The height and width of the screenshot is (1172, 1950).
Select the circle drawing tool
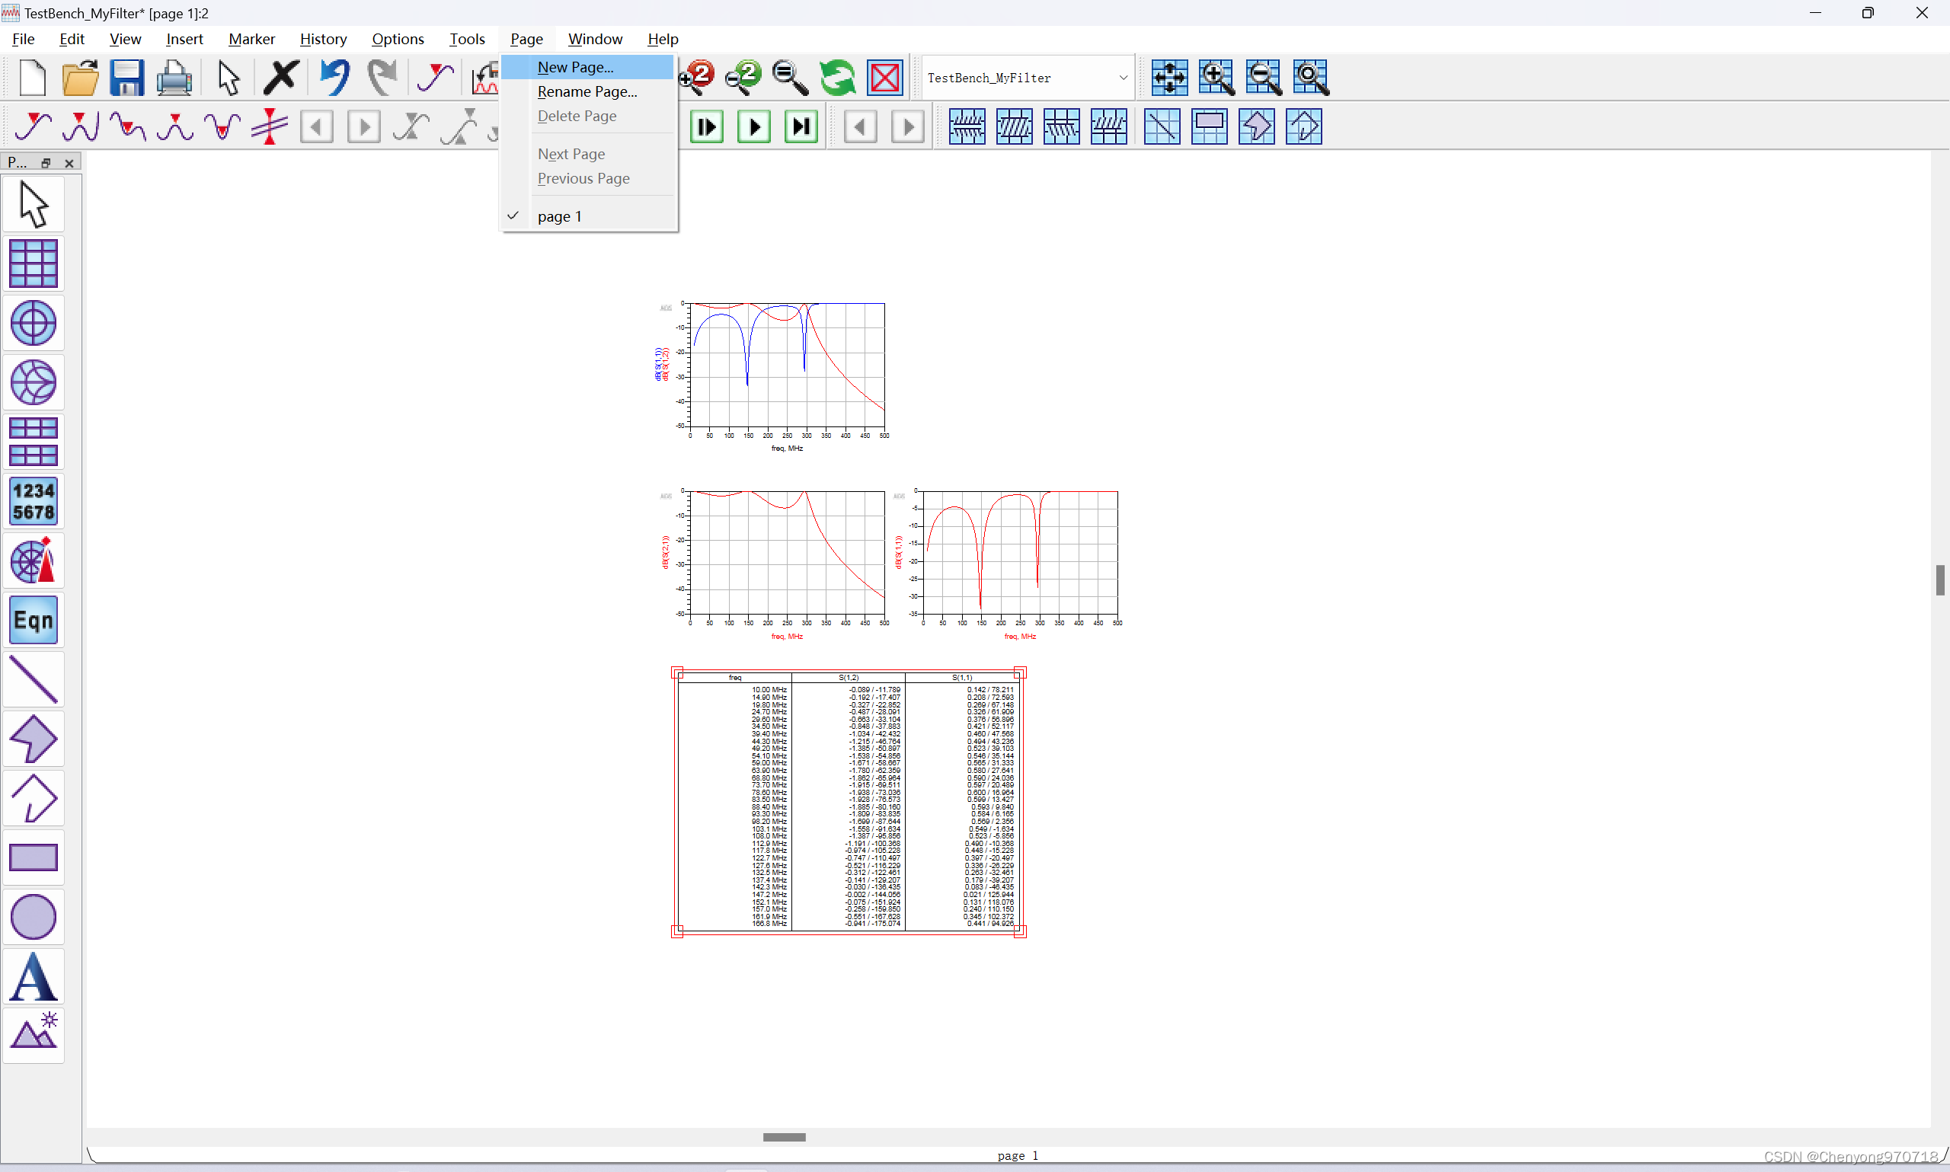pos(34,916)
